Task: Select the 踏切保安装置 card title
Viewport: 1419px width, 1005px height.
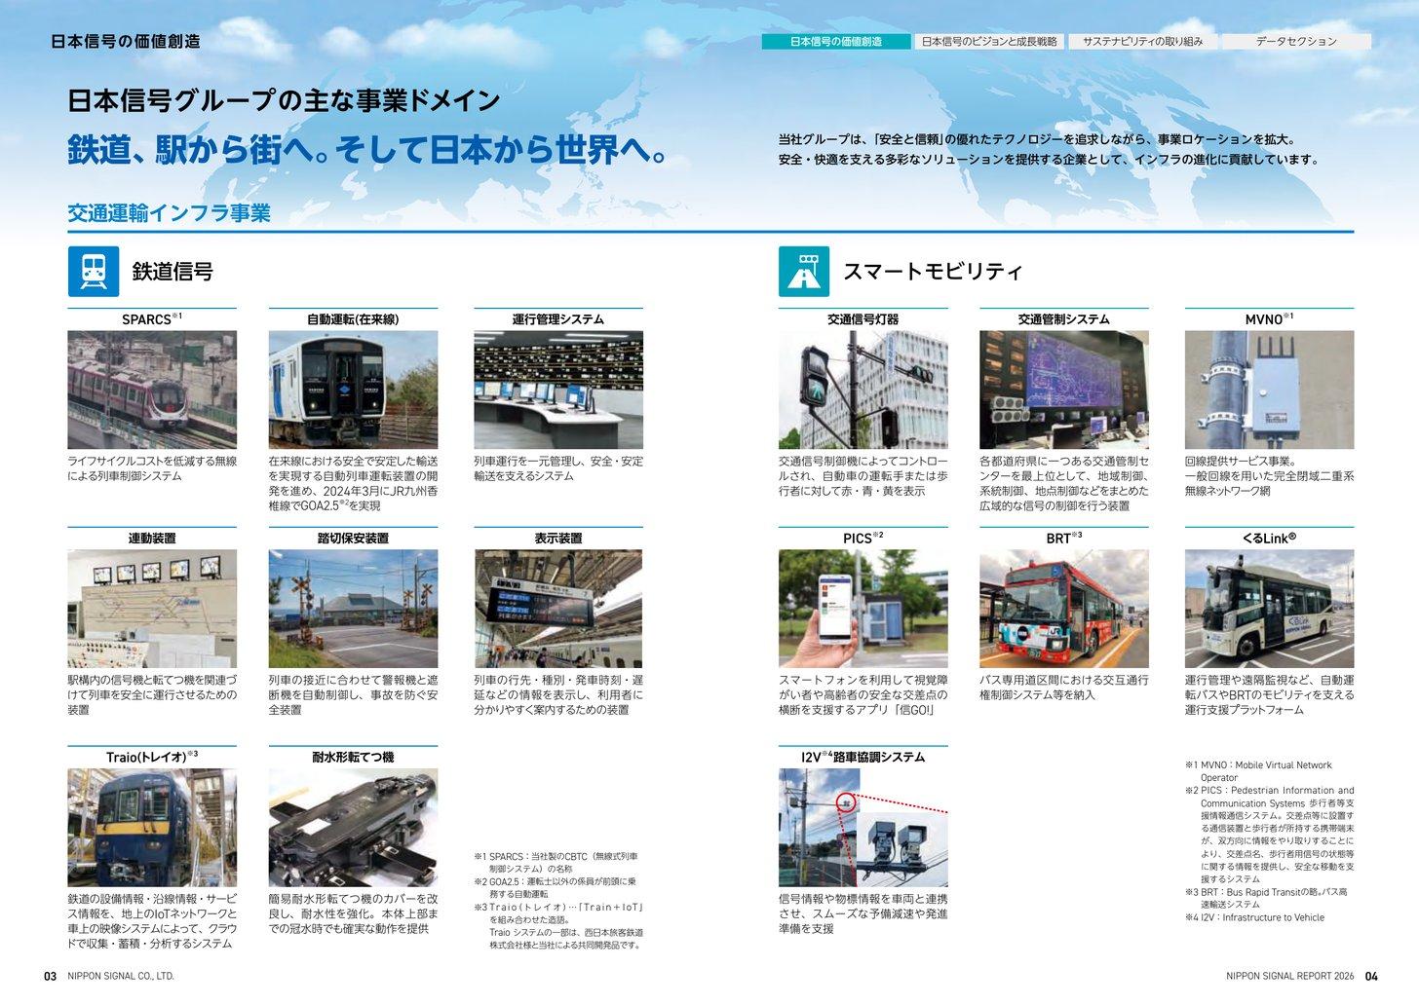Action: 353,539
